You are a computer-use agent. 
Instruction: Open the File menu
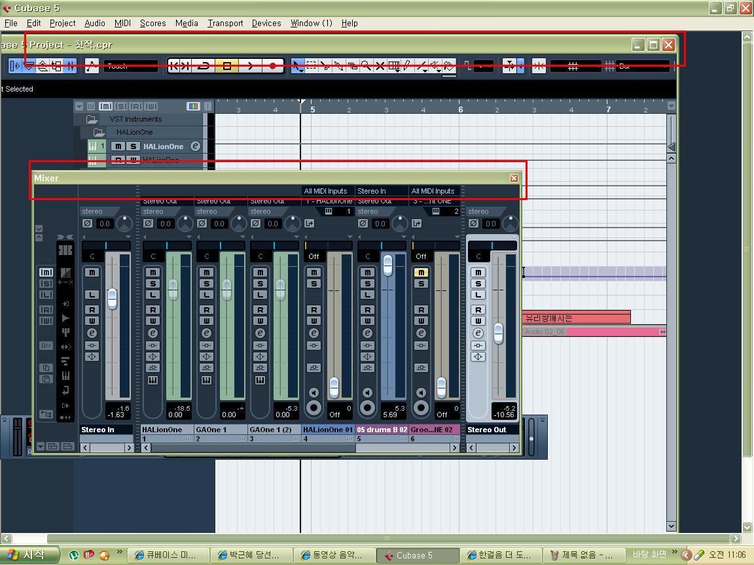(10, 23)
